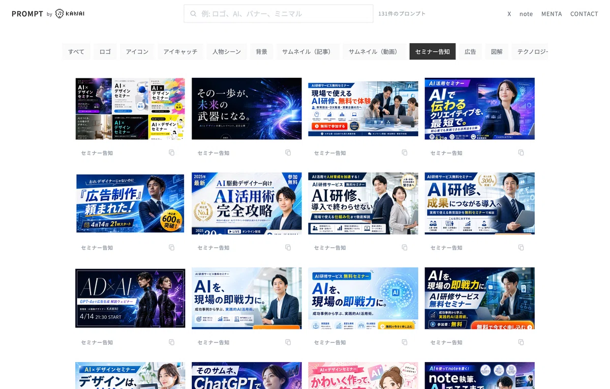Select the すべて category tab
The width and height of the screenshot is (610, 389).
76,51
